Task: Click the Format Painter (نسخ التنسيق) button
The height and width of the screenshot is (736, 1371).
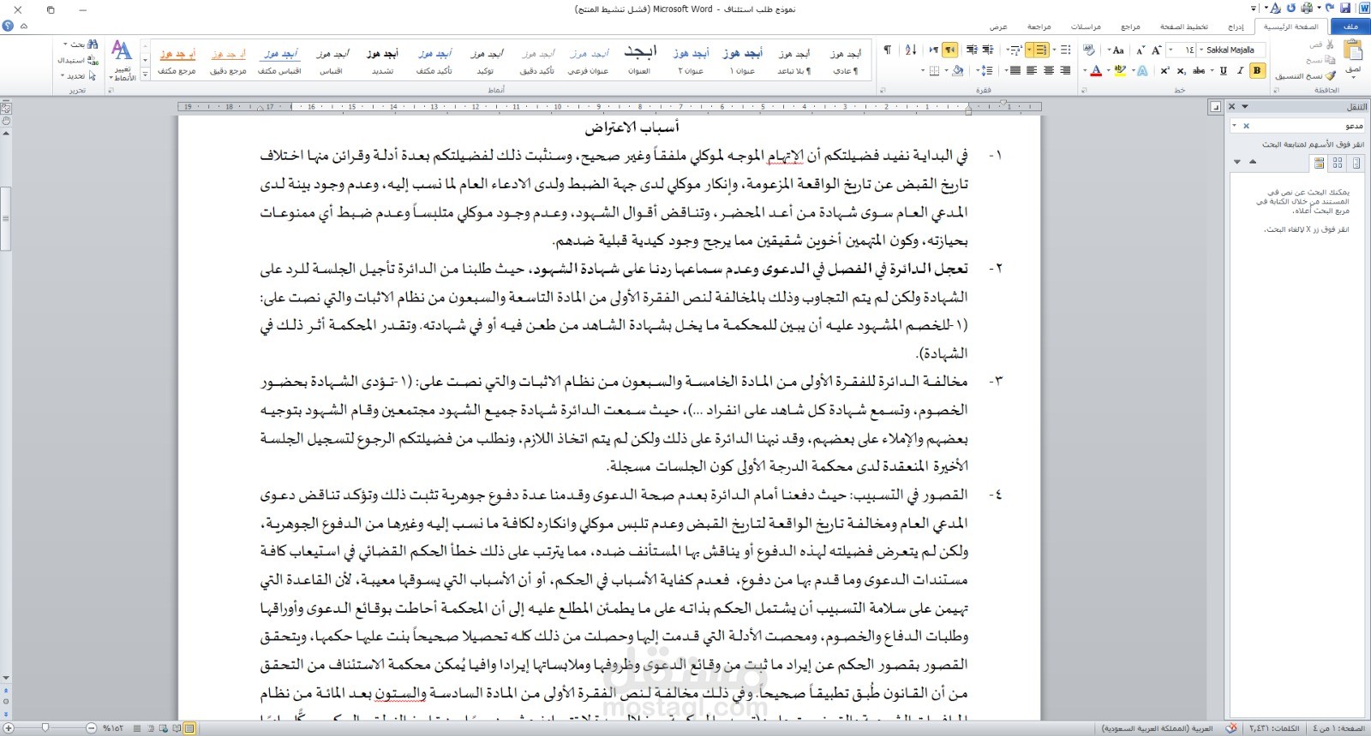Action: [1306, 76]
